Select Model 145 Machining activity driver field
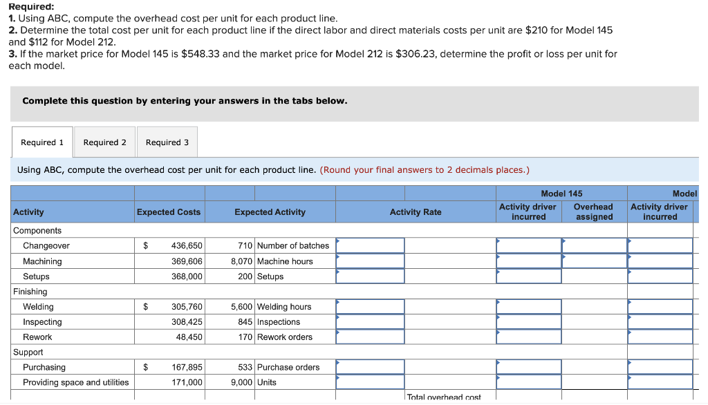Viewport: 708px width, 405px height. (529, 261)
